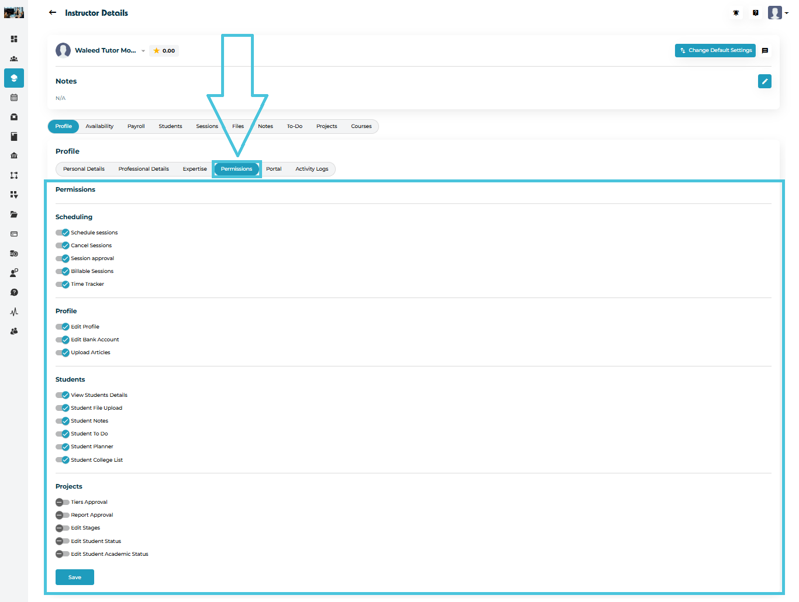Viewport: 799px width, 602px height.
Task: Open the Activity Logs sub-tab
Action: [x=311, y=169]
